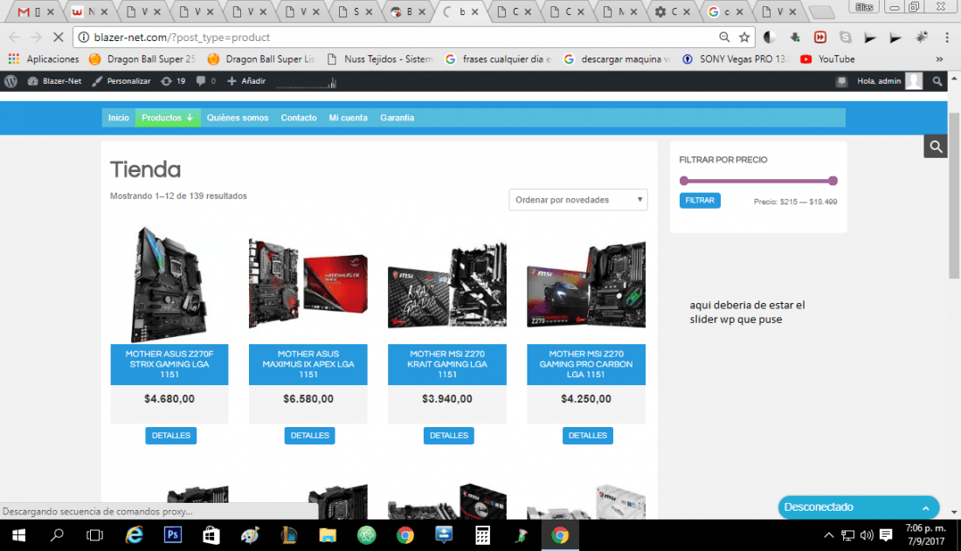Expand the bookmarks overflow chevron
This screenshot has height=551, width=961.
pyautogui.click(x=939, y=59)
